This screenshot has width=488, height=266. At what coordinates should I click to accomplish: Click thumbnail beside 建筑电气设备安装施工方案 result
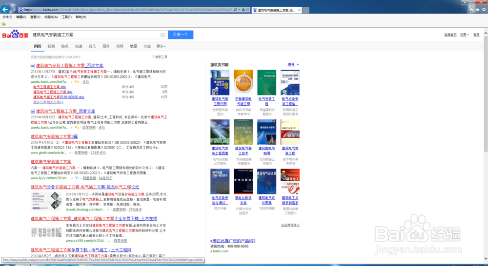click(46, 201)
